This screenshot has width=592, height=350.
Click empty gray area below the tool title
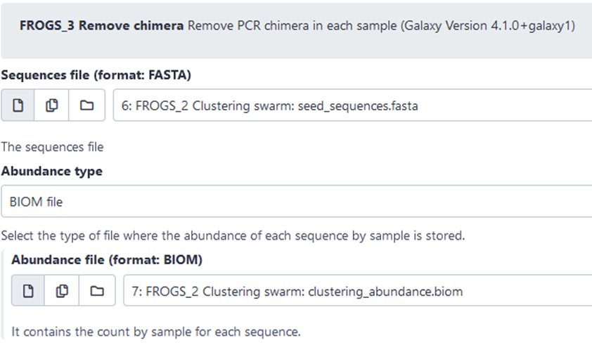(x=295, y=48)
